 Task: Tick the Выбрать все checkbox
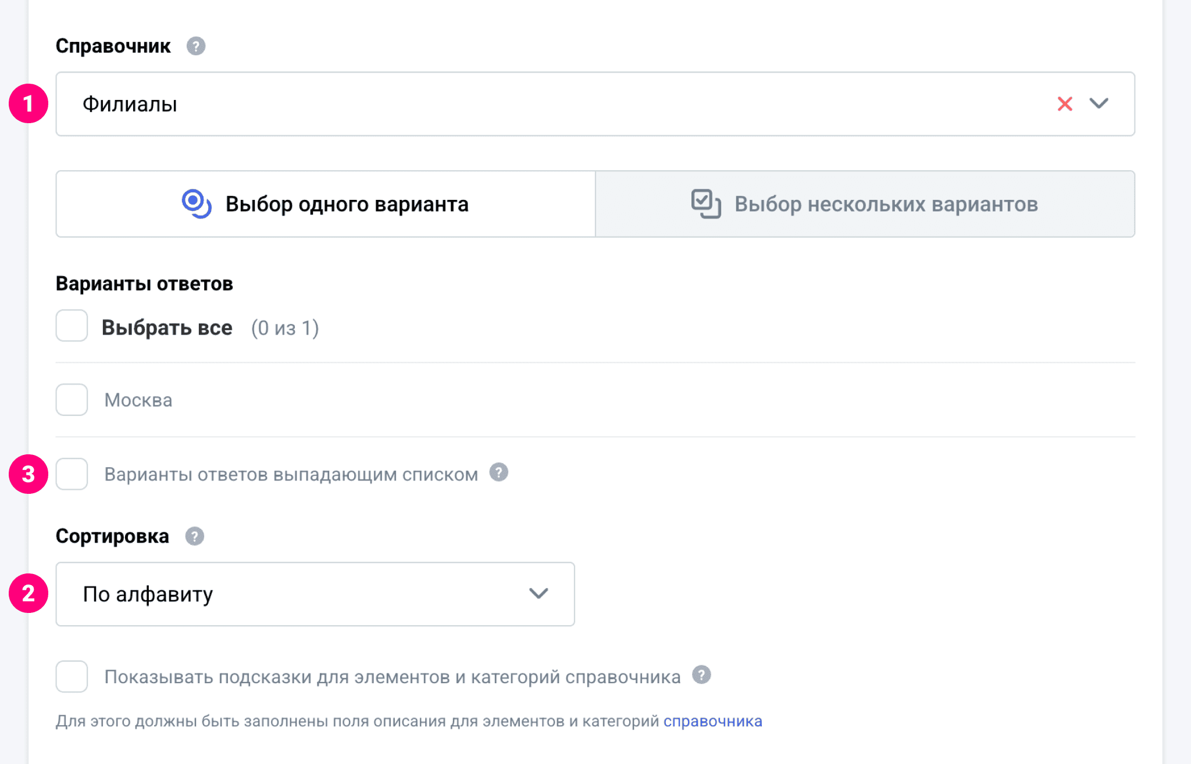[x=72, y=326]
